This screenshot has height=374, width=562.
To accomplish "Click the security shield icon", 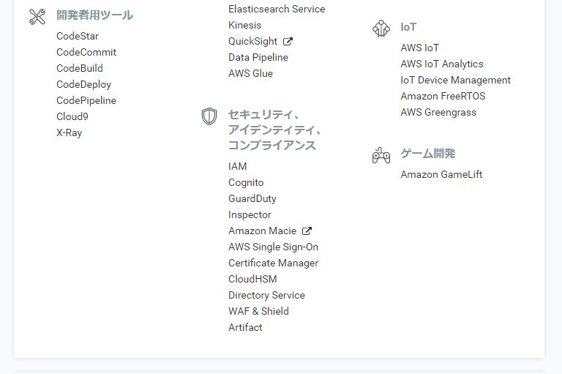I will pos(209,116).
